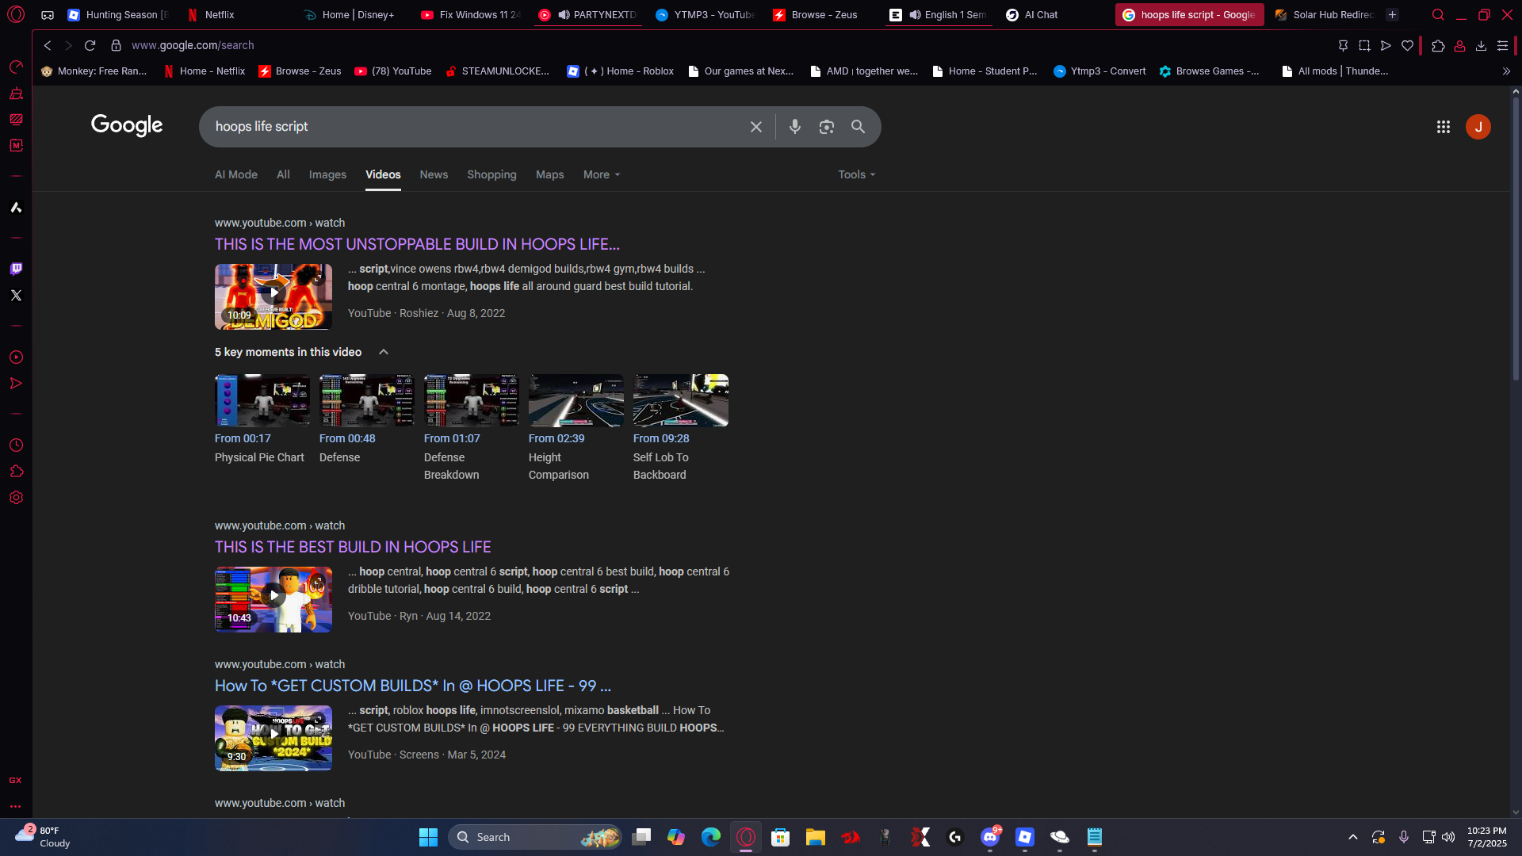Take a snapshot with the toolbar icon
The height and width of the screenshot is (856, 1522).
pos(1364,46)
